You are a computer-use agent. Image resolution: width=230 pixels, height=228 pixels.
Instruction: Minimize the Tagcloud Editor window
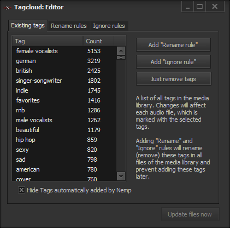tap(188, 7)
